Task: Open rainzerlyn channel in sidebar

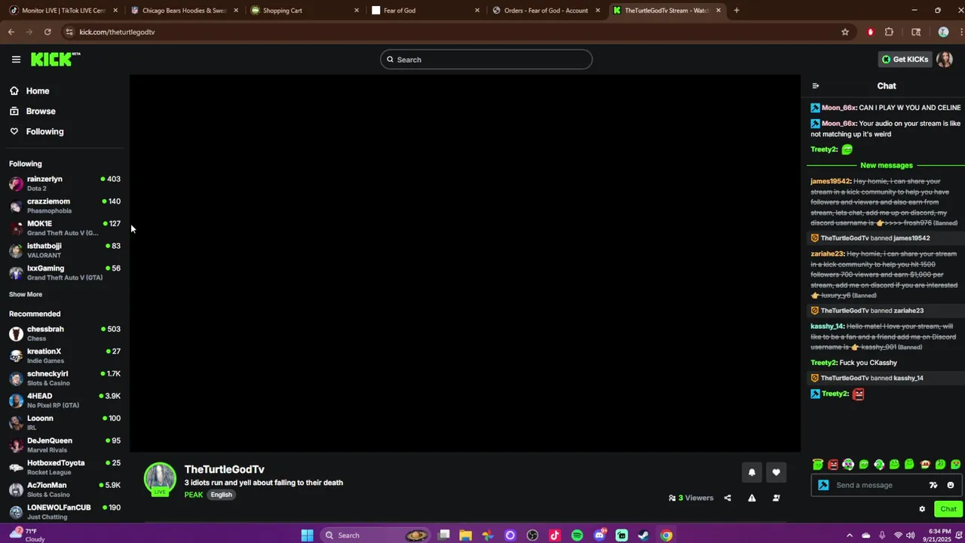Action: pyautogui.click(x=65, y=183)
